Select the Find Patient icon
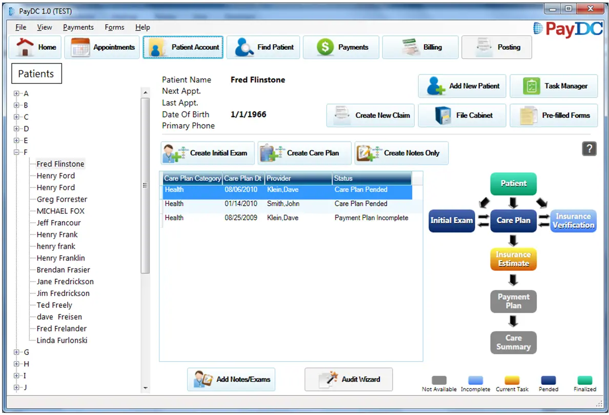This screenshot has height=415, width=609. pyautogui.click(x=263, y=47)
